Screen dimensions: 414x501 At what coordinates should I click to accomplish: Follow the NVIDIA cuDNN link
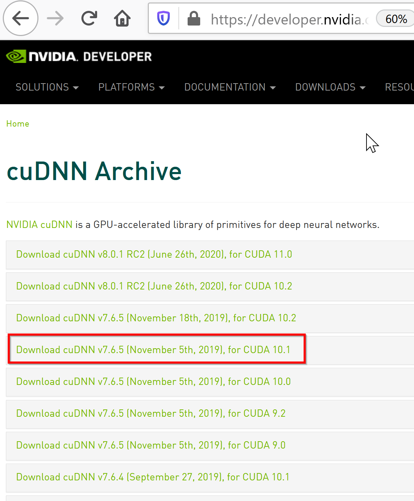pyautogui.click(x=39, y=224)
